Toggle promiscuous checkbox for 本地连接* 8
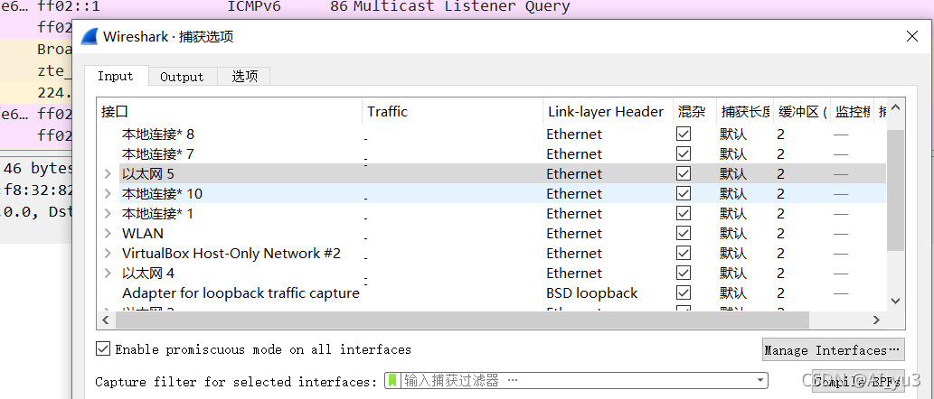Image resolution: width=934 pixels, height=399 pixels. (x=684, y=134)
